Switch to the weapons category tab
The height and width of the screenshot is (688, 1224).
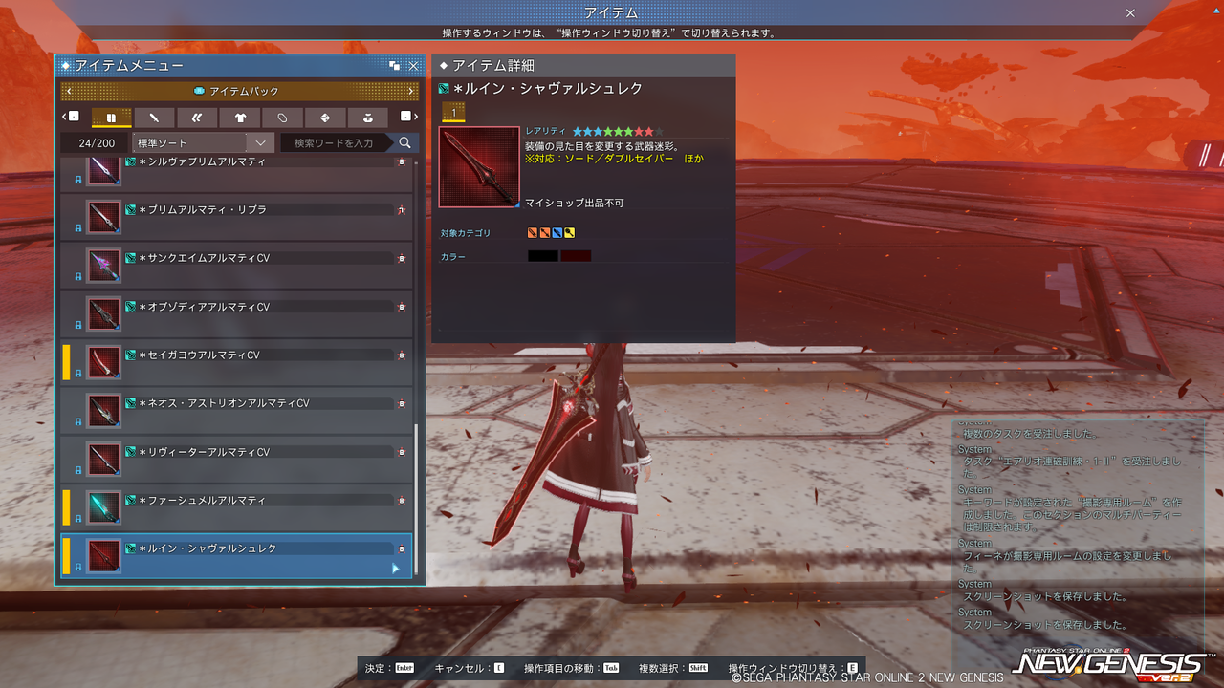coord(154,118)
